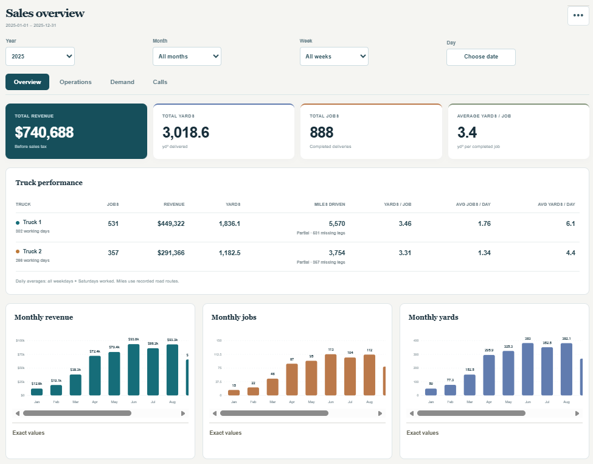Open the Year dropdown showing 2025
Viewport: 593px width, 464px height.
point(40,57)
